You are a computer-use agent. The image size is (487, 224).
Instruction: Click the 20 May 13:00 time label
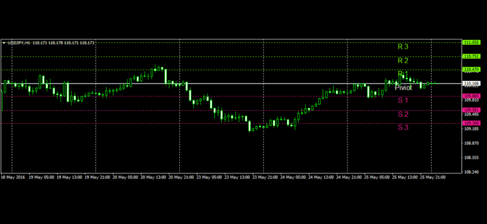click(153, 177)
